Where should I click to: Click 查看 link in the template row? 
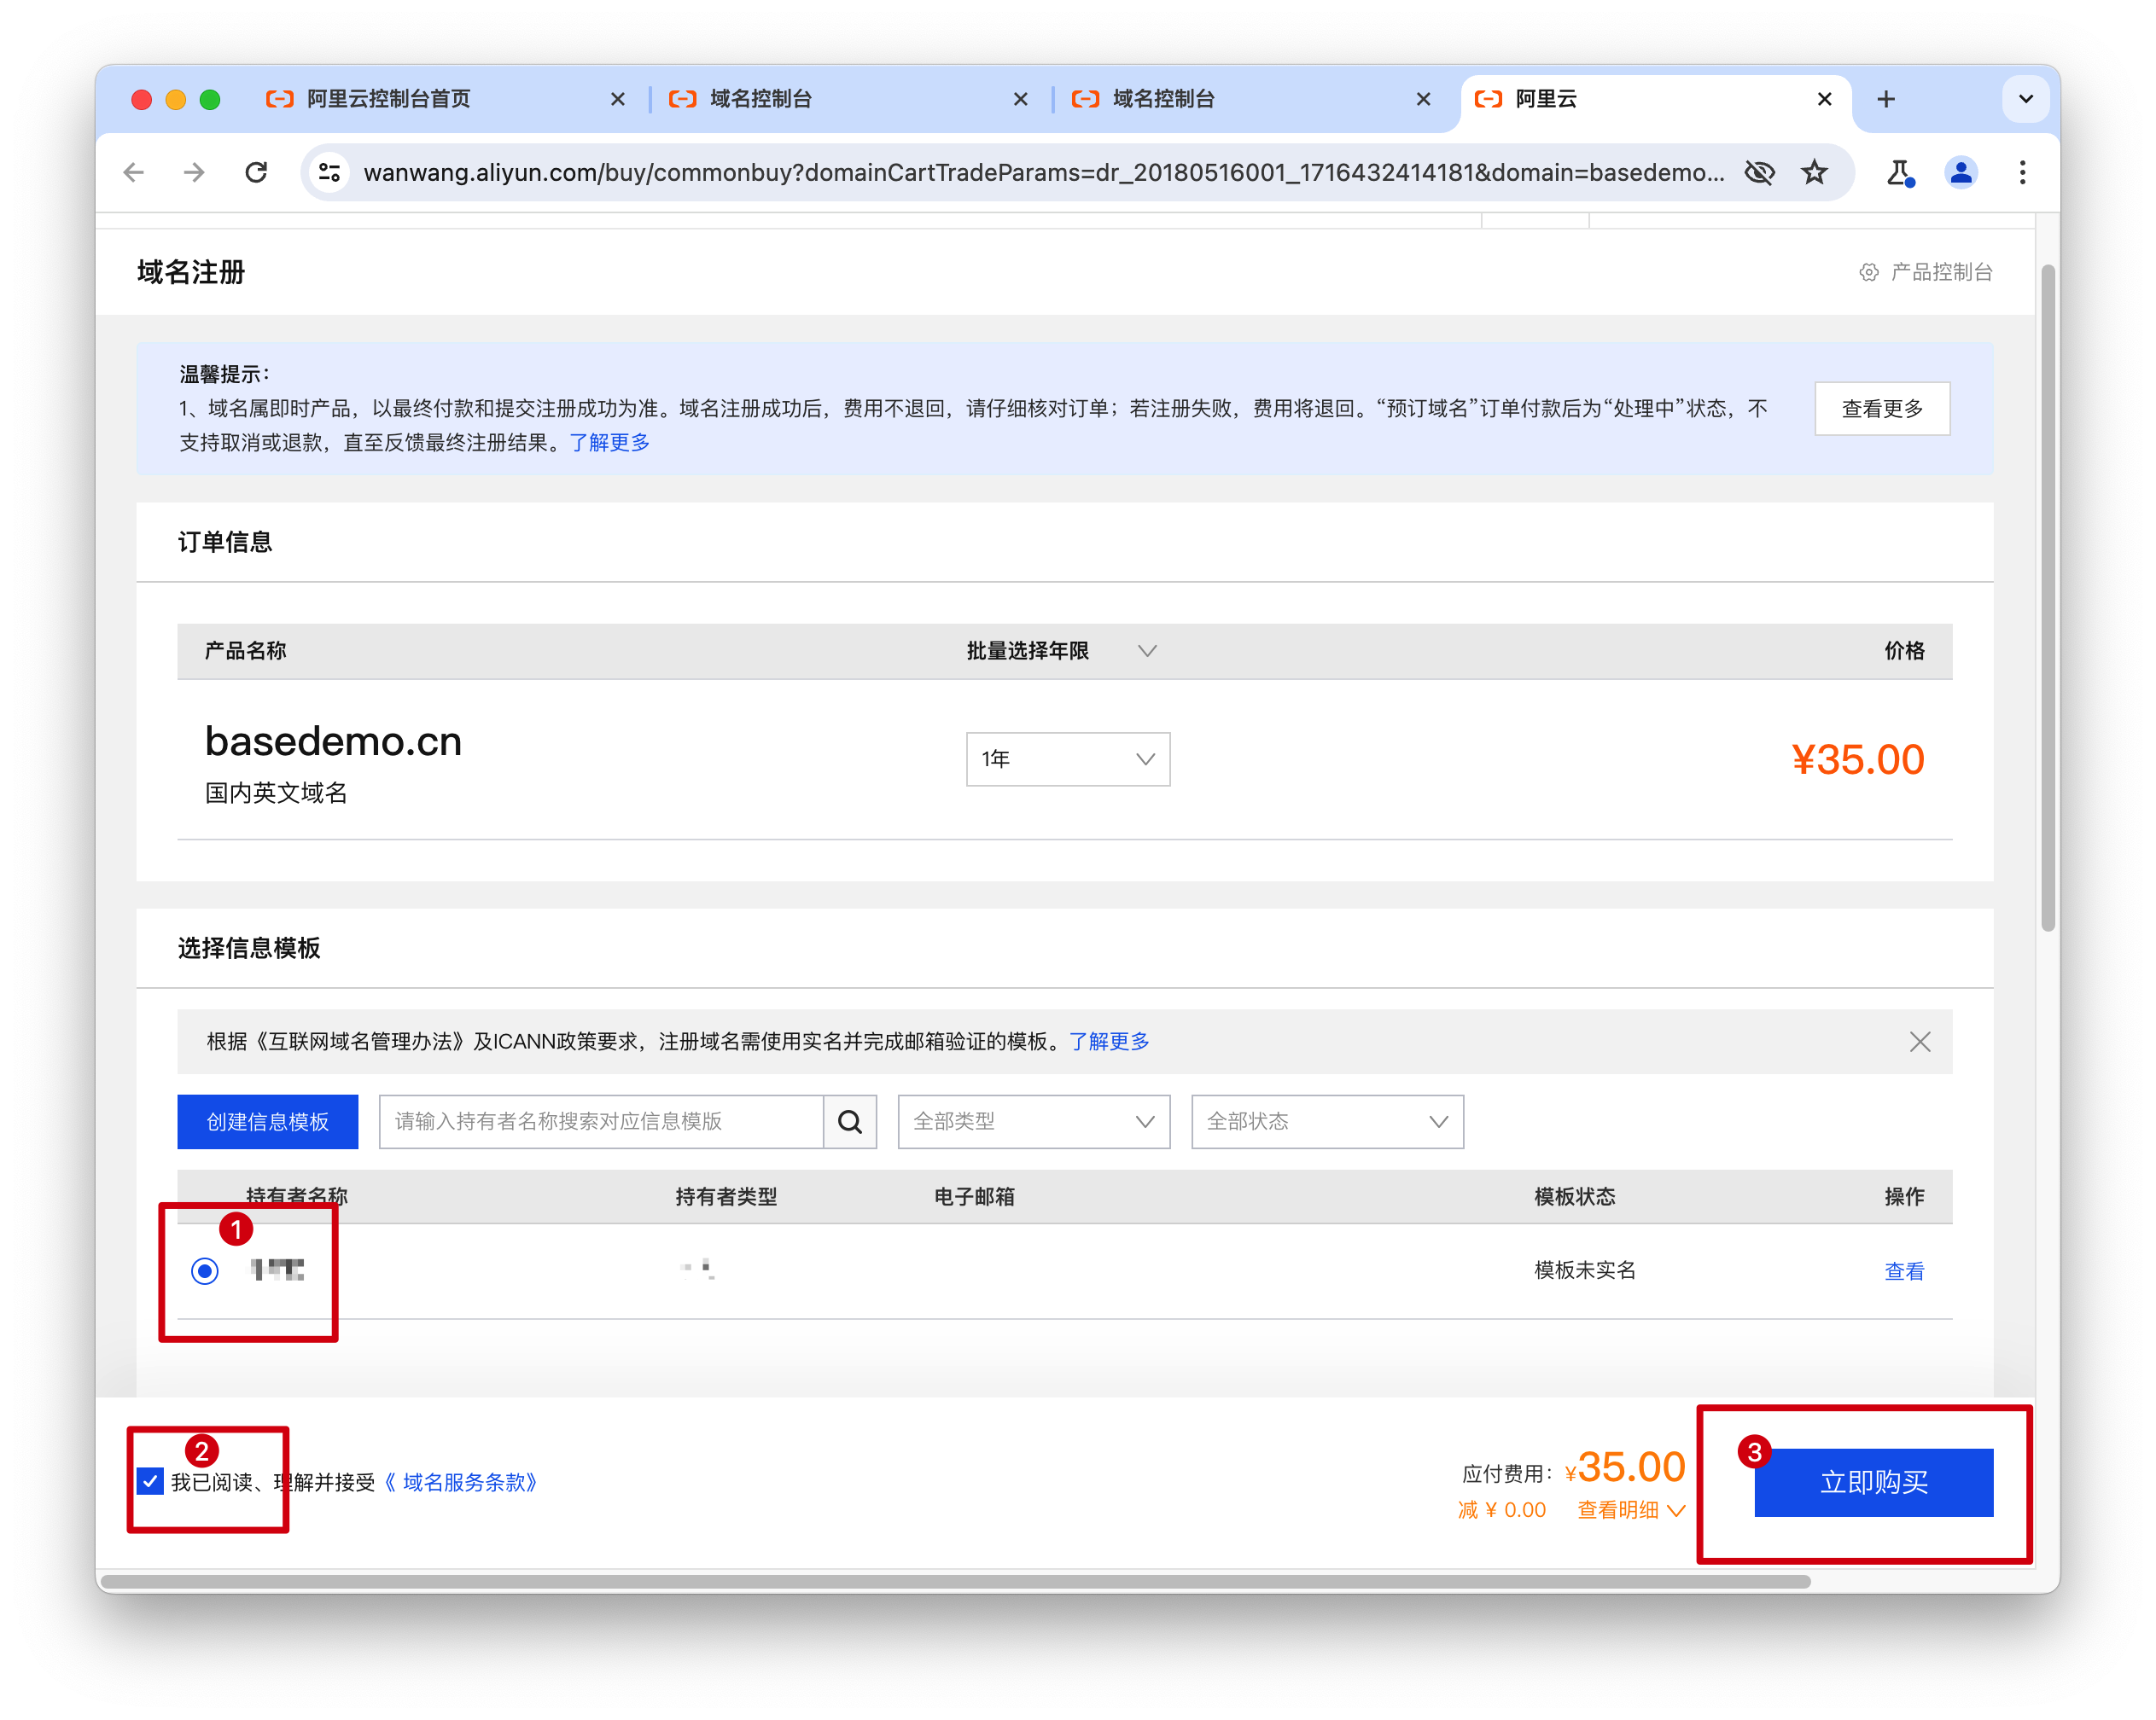click(x=1904, y=1270)
